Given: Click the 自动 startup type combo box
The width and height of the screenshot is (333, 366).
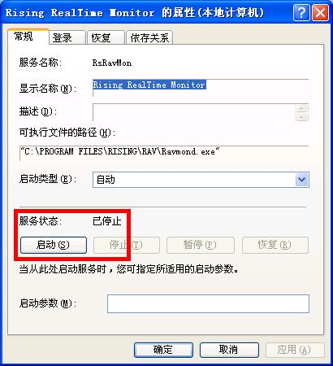Looking at the screenshot, I should pos(201,180).
